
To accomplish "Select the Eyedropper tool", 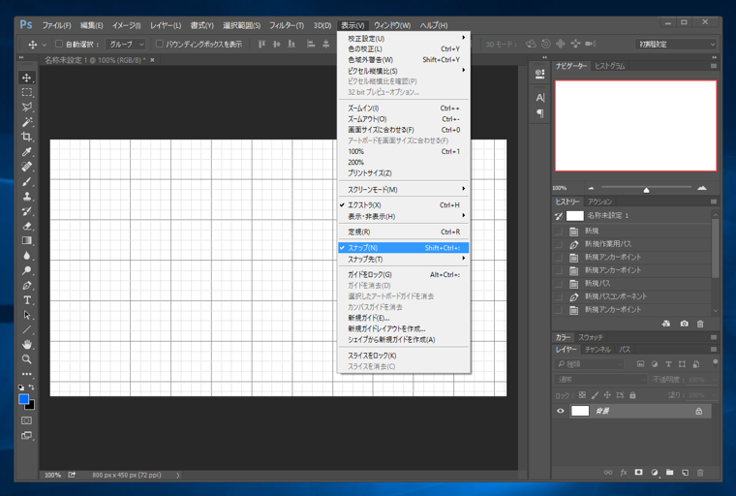I will click(27, 152).
